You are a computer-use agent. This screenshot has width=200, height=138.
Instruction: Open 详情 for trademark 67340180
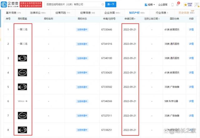pos(191,58)
